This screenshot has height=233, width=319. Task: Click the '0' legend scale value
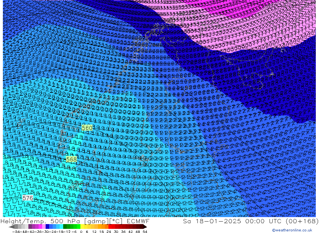[81, 232]
